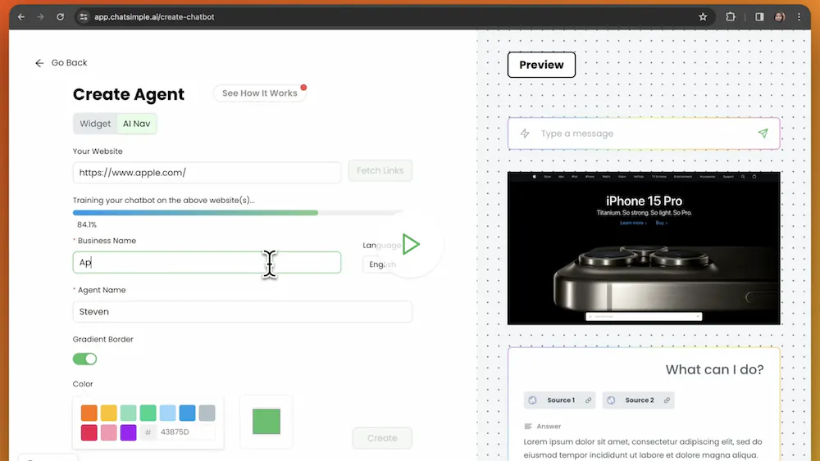This screenshot has height=461, width=820.
Task: Click the See How It Works button
Action: click(259, 93)
